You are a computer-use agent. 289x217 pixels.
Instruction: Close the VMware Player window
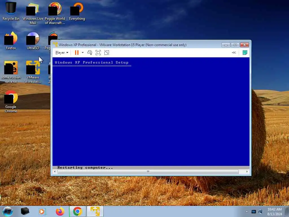[x=245, y=45]
